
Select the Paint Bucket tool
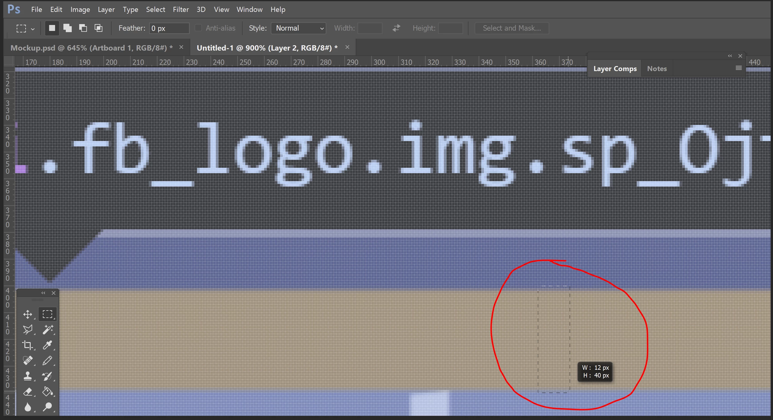pos(47,391)
